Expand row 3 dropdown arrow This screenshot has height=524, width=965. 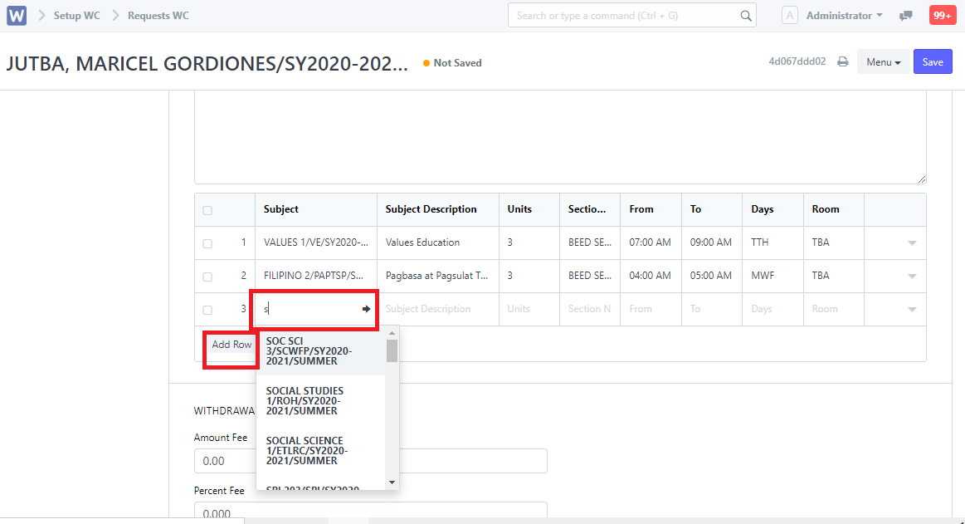coord(912,310)
